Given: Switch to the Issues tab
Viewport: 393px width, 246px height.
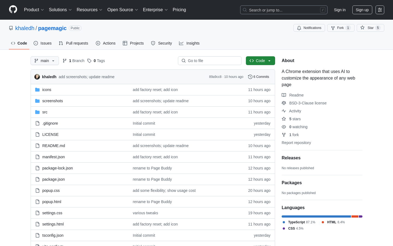Looking at the screenshot, I should click(43, 43).
